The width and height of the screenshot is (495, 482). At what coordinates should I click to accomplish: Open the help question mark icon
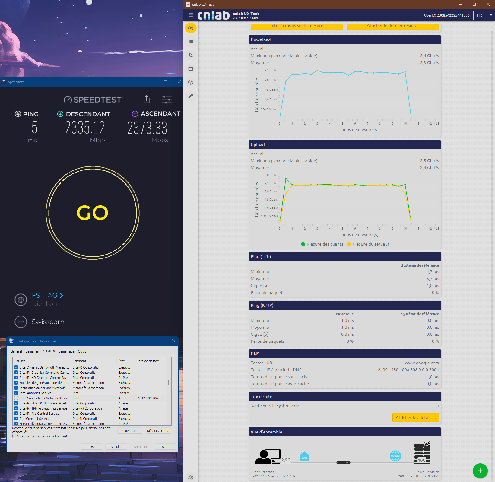pos(191,82)
